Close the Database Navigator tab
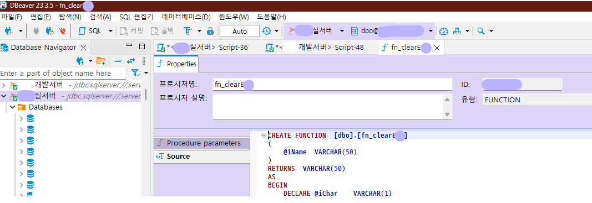 (x=83, y=48)
